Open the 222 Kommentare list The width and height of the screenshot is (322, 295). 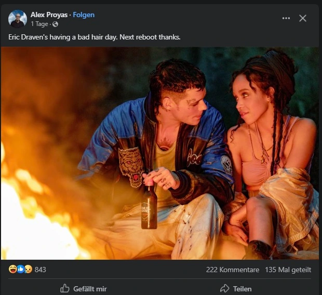[233, 270]
